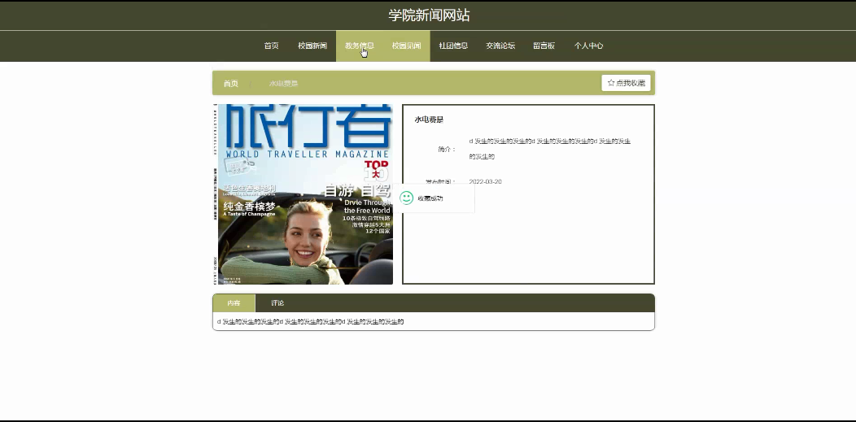Click the 水电费是 article title

pyautogui.click(x=429, y=120)
